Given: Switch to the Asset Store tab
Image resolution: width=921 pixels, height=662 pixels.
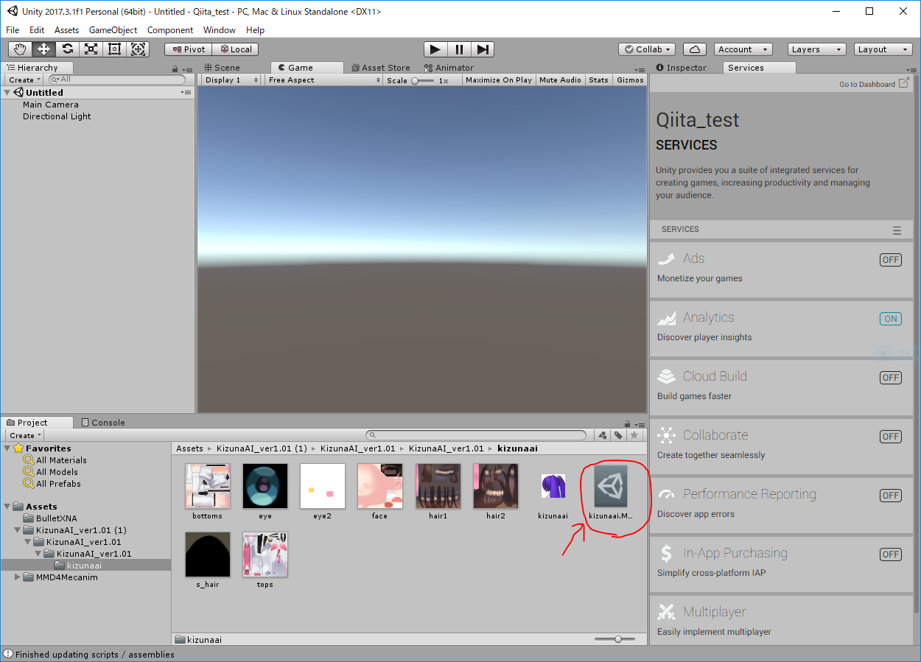Looking at the screenshot, I should click(380, 68).
